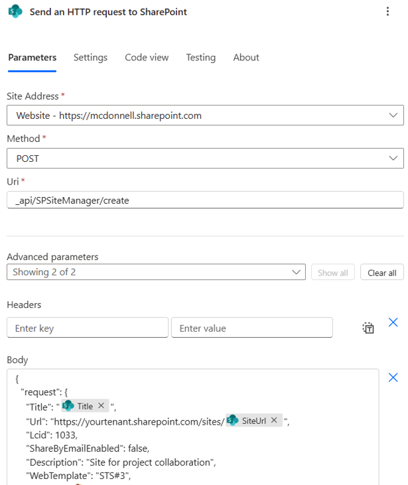Go to the Testing tab
The image size is (408, 485).
[x=200, y=58]
